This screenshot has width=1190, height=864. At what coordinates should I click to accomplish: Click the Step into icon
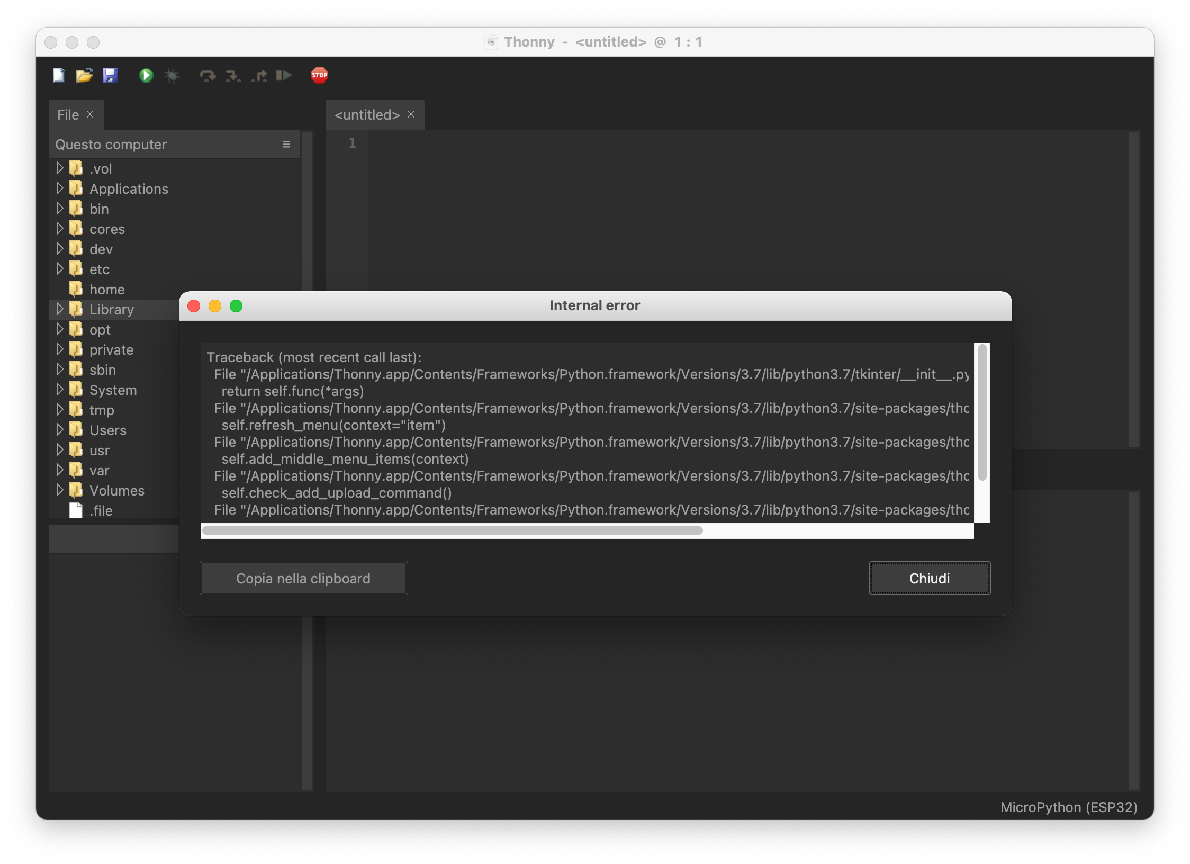click(x=233, y=75)
